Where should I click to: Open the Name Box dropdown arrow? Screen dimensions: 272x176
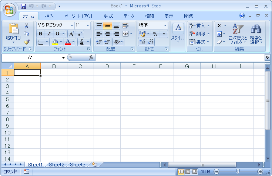64,58
